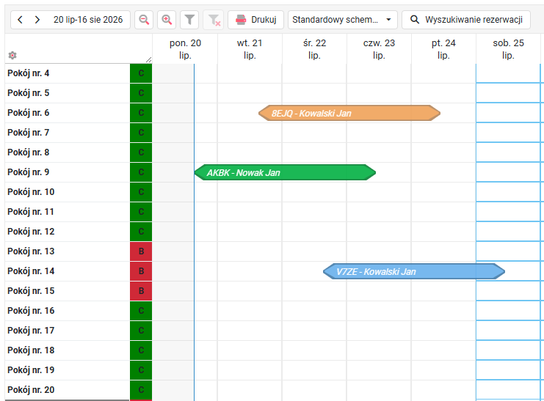
Task: Select the sob. 25 lip. column header
Action: 508,49
